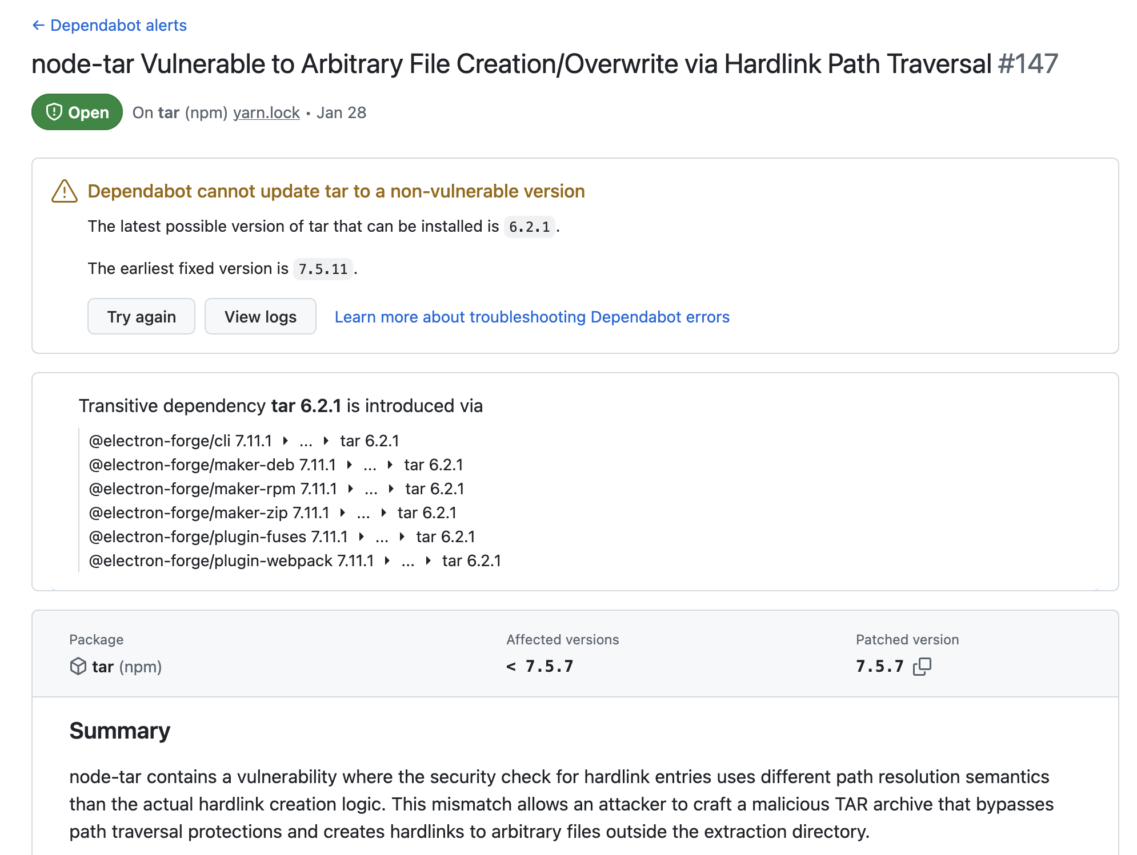Open troubleshooting Dependabot errors help link
Image resolution: width=1137 pixels, height=855 pixels.
tap(532, 317)
